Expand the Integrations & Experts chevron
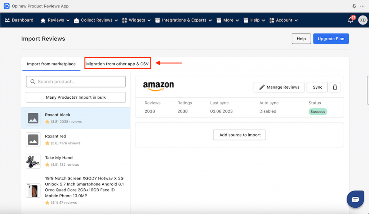The image size is (369, 214). 210,21
